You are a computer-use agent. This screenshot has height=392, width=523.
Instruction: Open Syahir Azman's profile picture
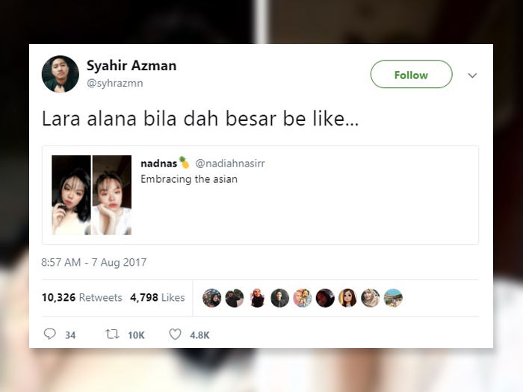61,74
